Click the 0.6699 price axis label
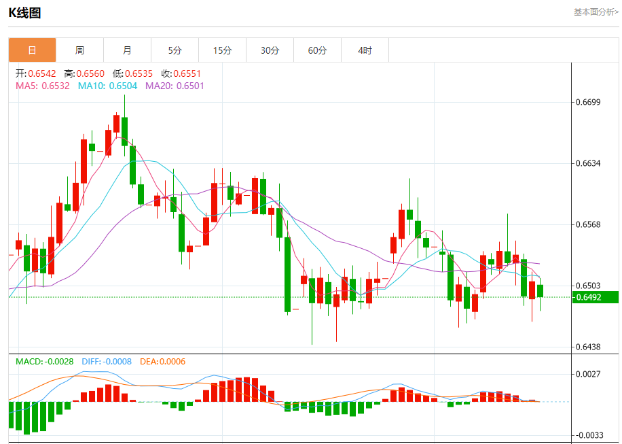This screenshot has width=622, height=444. [588, 102]
